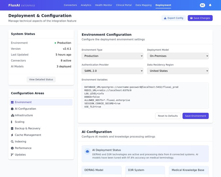Click the FluxAI Enterprise logo
The width and height of the screenshot is (221, 177).
tap(22, 5)
